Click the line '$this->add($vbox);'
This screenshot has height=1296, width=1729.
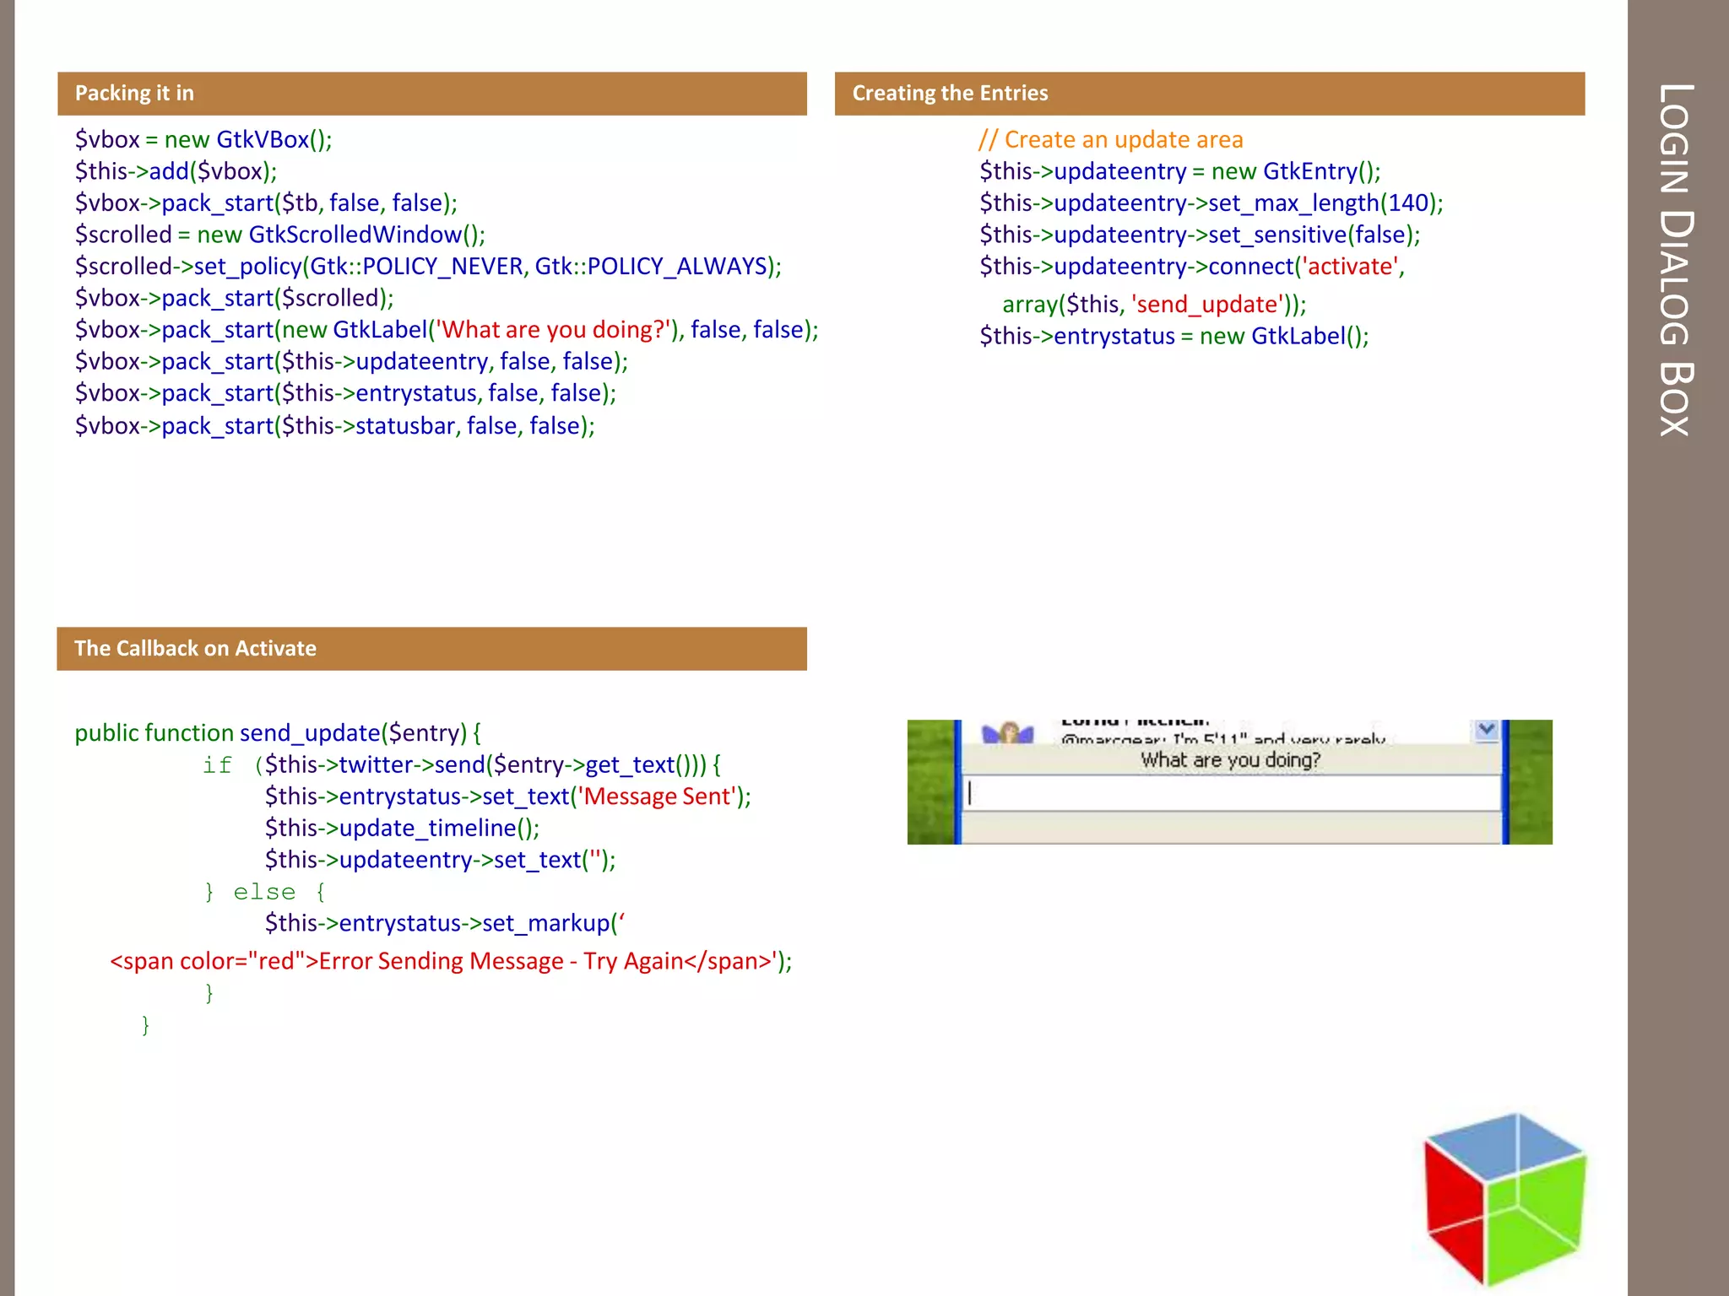176,171
